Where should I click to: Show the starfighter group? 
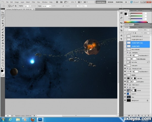click(125, 52)
